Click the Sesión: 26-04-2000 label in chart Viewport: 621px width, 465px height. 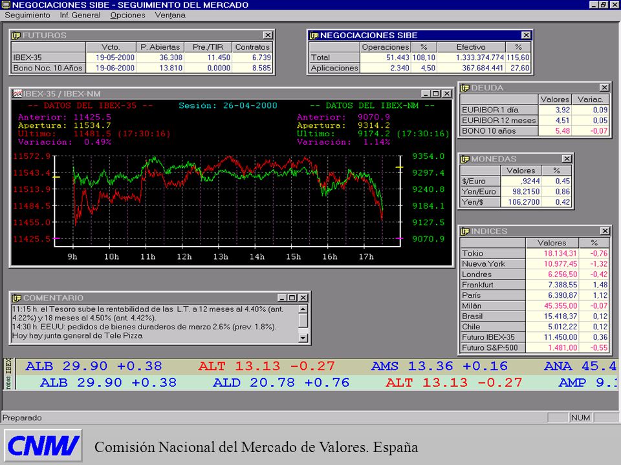coord(228,105)
